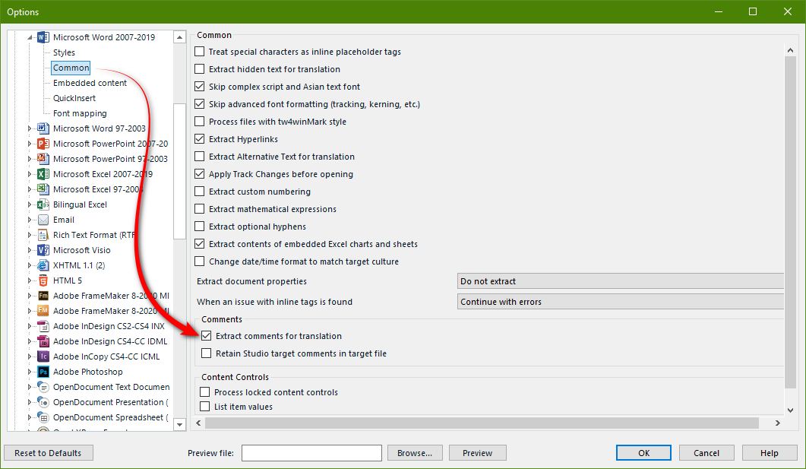
Task: Click the Rich Text Format icon
Action: click(43, 235)
